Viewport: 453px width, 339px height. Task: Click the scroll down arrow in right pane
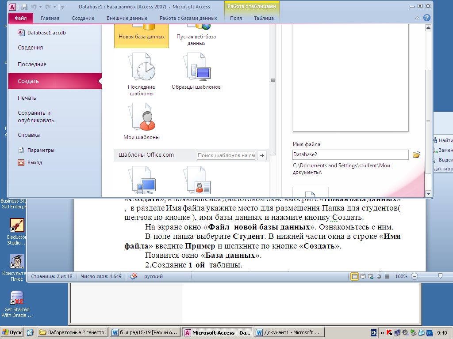tap(428, 194)
